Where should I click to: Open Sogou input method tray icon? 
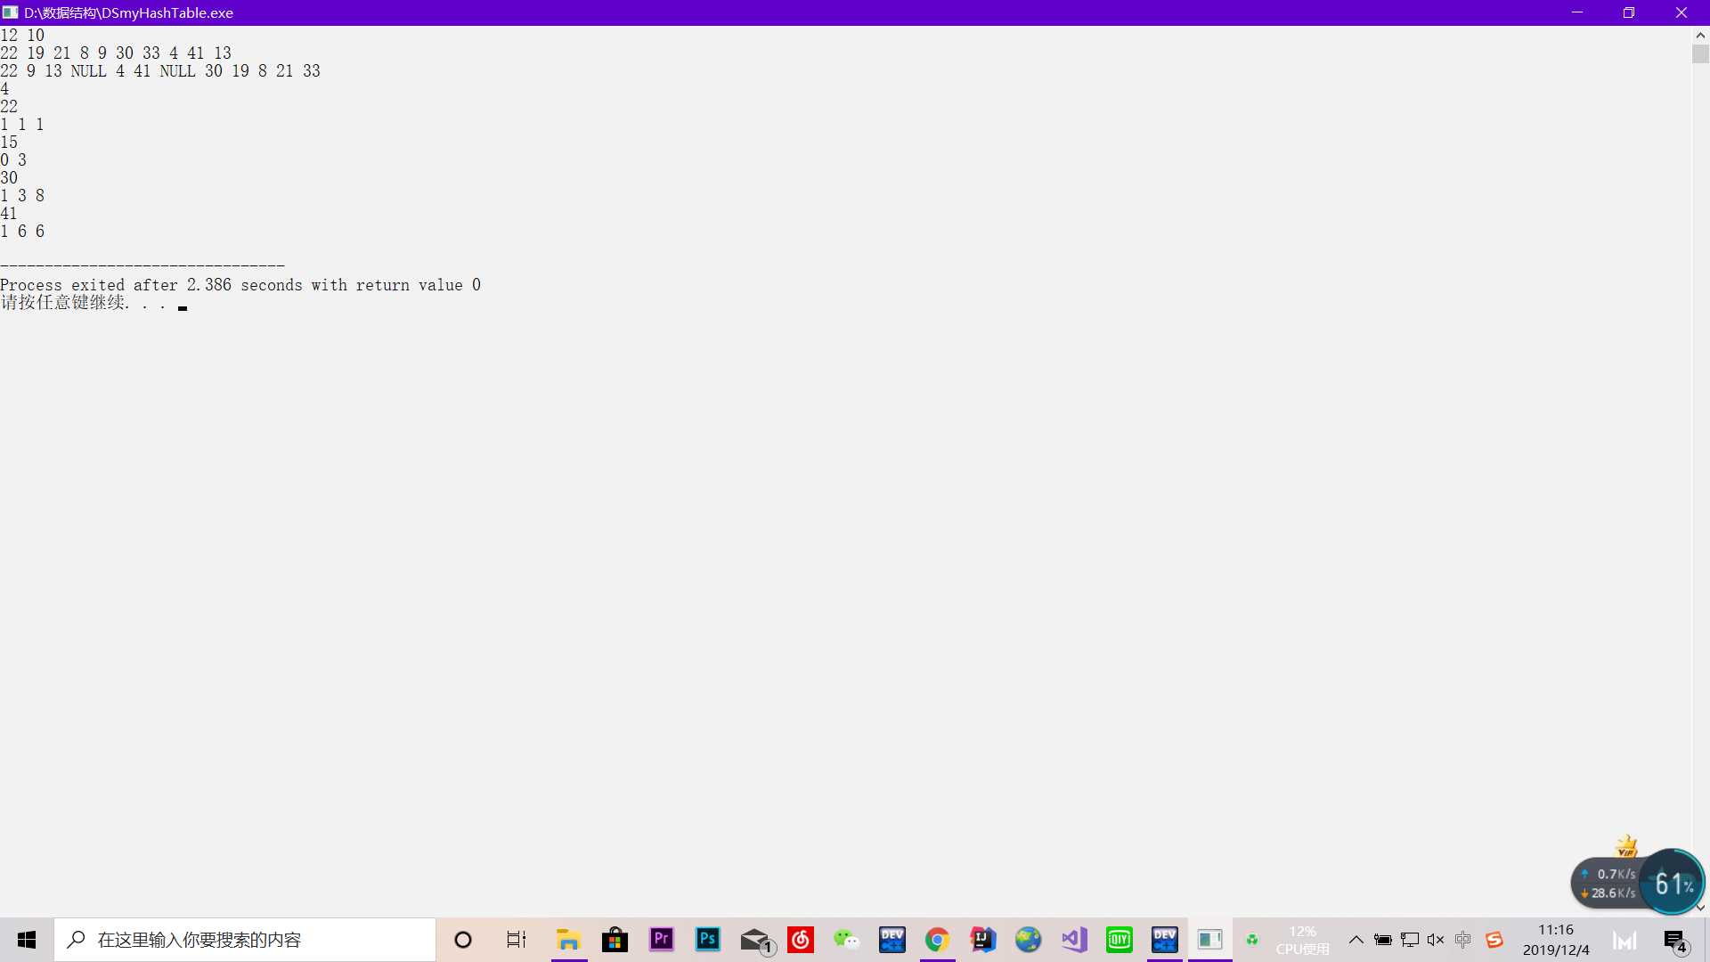1494,940
